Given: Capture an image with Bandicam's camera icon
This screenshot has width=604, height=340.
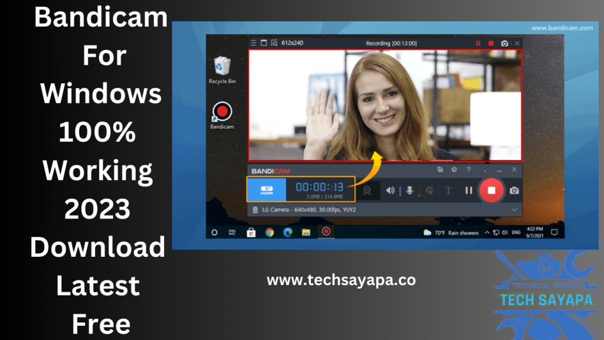Looking at the screenshot, I should tap(514, 191).
